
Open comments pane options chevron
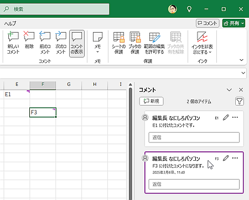(x=229, y=90)
